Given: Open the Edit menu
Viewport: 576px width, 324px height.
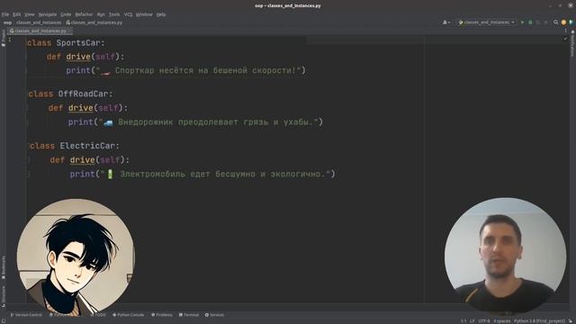Looking at the screenshot, I should tap(16, 14).
